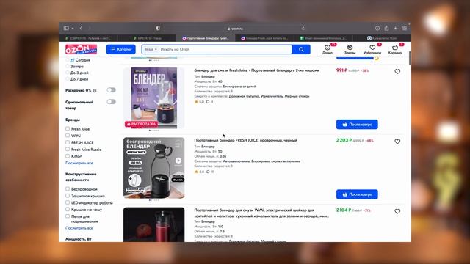This screenshot has height=264, width=470.
Task: Play video on the Fresh Juice black blender image
Action: point(178,161)
